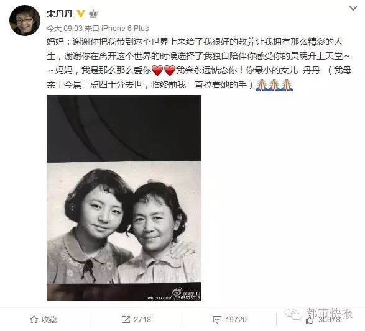Open the comments showing 19720

pyautogui.click(x=229, y=320)
